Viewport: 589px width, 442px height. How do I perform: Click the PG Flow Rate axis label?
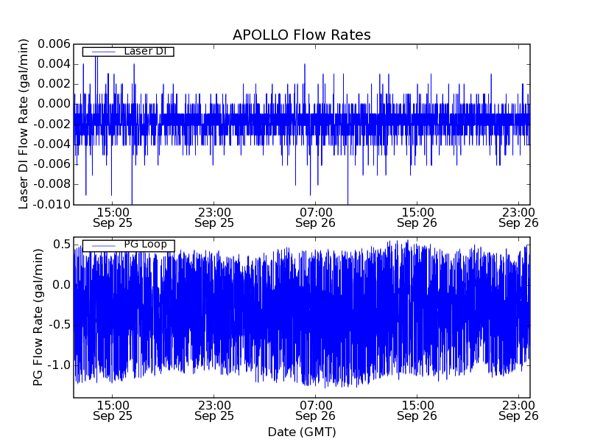(x=38, y=318)
